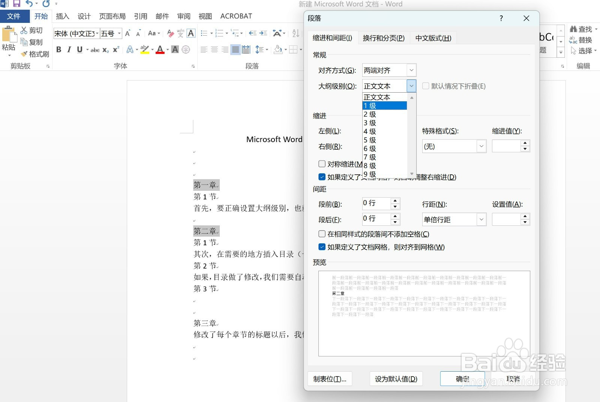Click the underline icon
Viewport: 600px width, 402px height.
click(79, 49)
